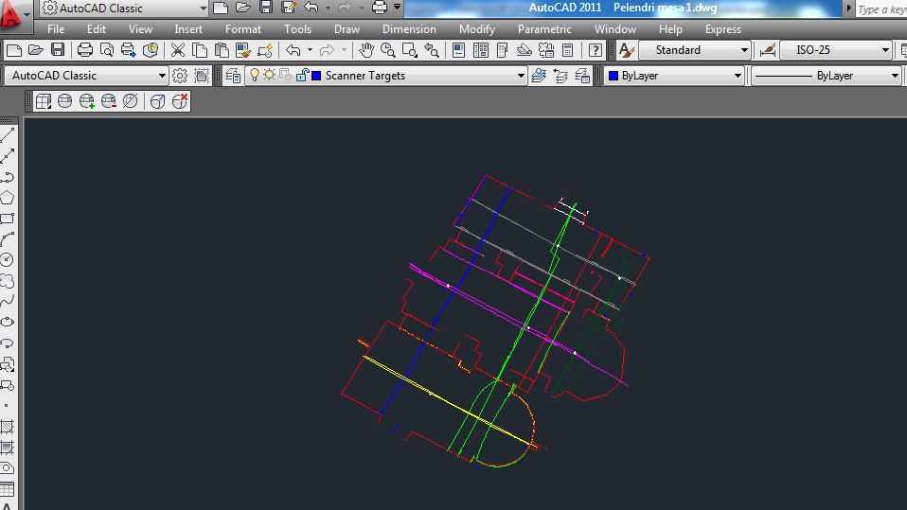This screenshot has height=510, width=907.
Task: Open the Insert menu
Action: point(188,29)
